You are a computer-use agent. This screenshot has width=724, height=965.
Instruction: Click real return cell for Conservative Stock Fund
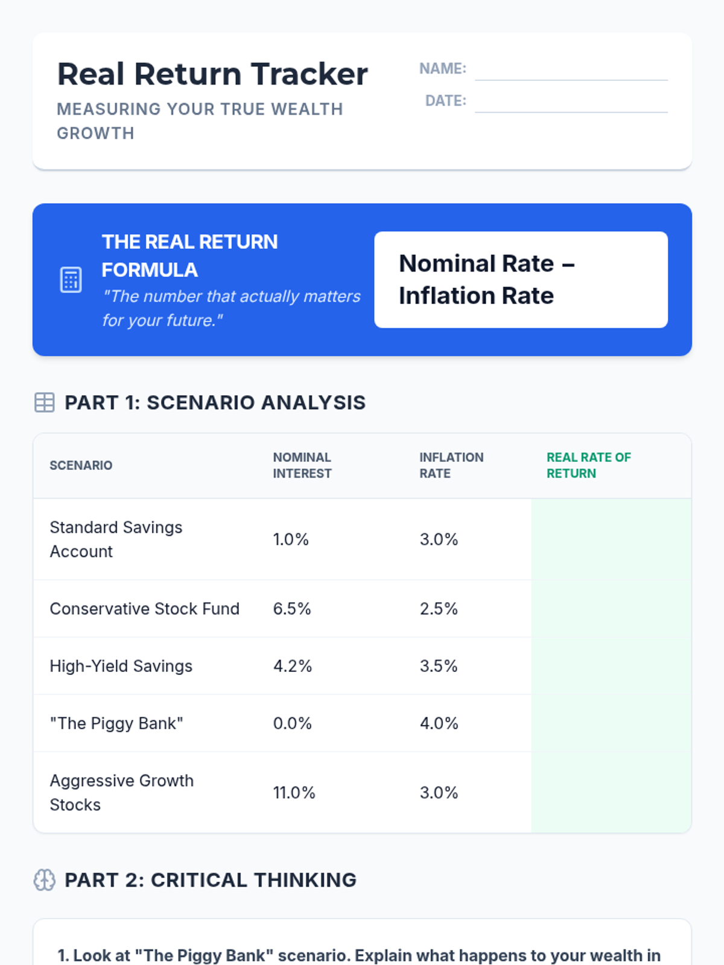tap(611, 609)
